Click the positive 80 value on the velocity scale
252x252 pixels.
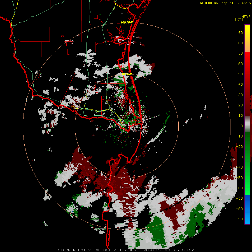click(x=241, y=43)
